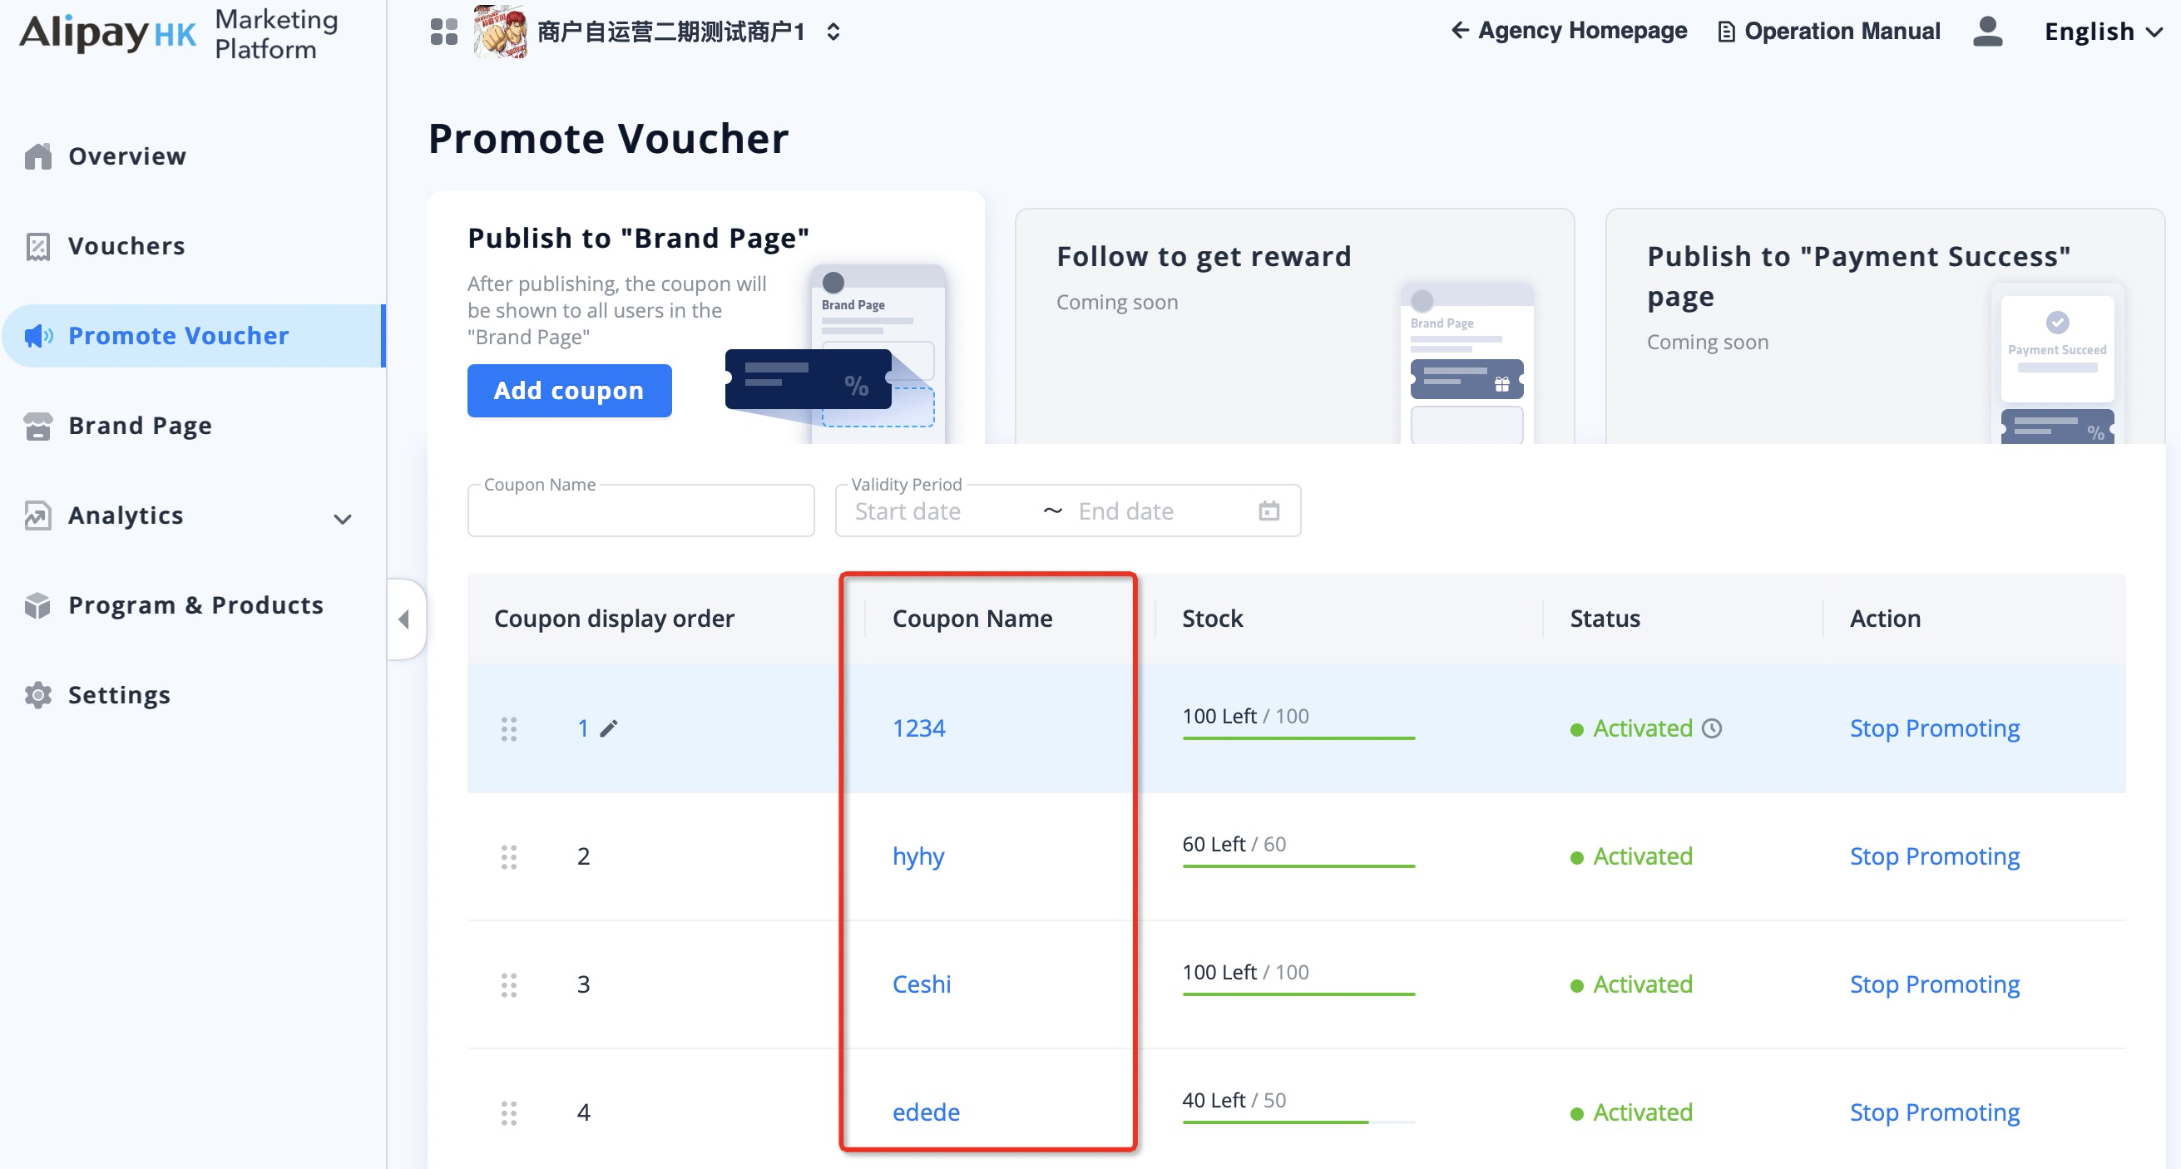The height and width of the screenshot is (1169, 2181).
Task: Expand the Analytics menu chevron
Action: click(342, 519)
